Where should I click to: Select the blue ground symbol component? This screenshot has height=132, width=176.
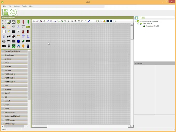coord(18,27)
